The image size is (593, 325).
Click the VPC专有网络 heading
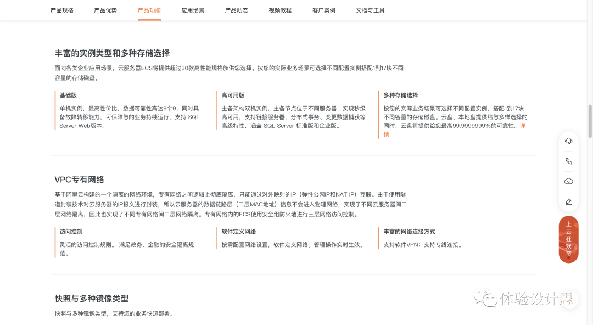coord(80,180)
